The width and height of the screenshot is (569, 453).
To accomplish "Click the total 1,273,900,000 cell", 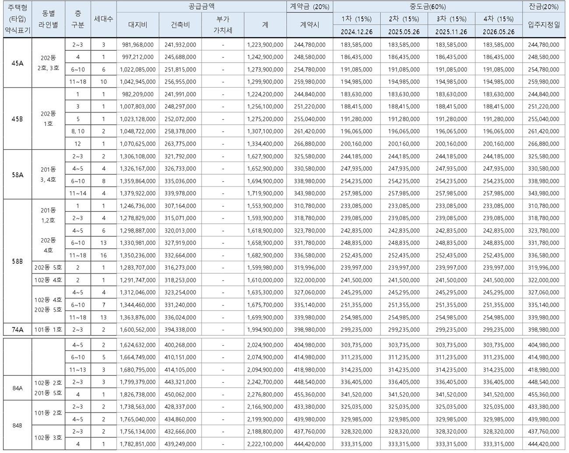I will (265, 69).
